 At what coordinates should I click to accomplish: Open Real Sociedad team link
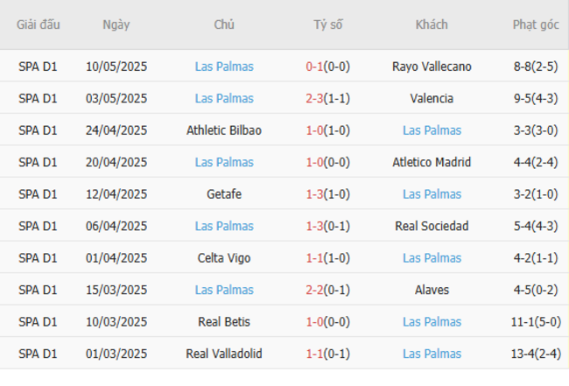tap(432, 226)
